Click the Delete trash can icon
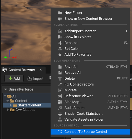The width and height of the screenshot is (132, 139). coord(60,79)
